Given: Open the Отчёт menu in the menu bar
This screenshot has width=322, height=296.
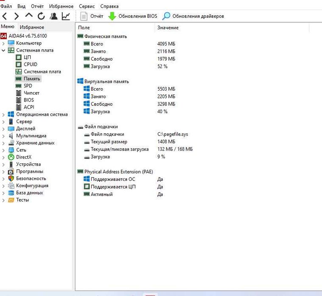Looking at the screenshot, I should 37,6.
